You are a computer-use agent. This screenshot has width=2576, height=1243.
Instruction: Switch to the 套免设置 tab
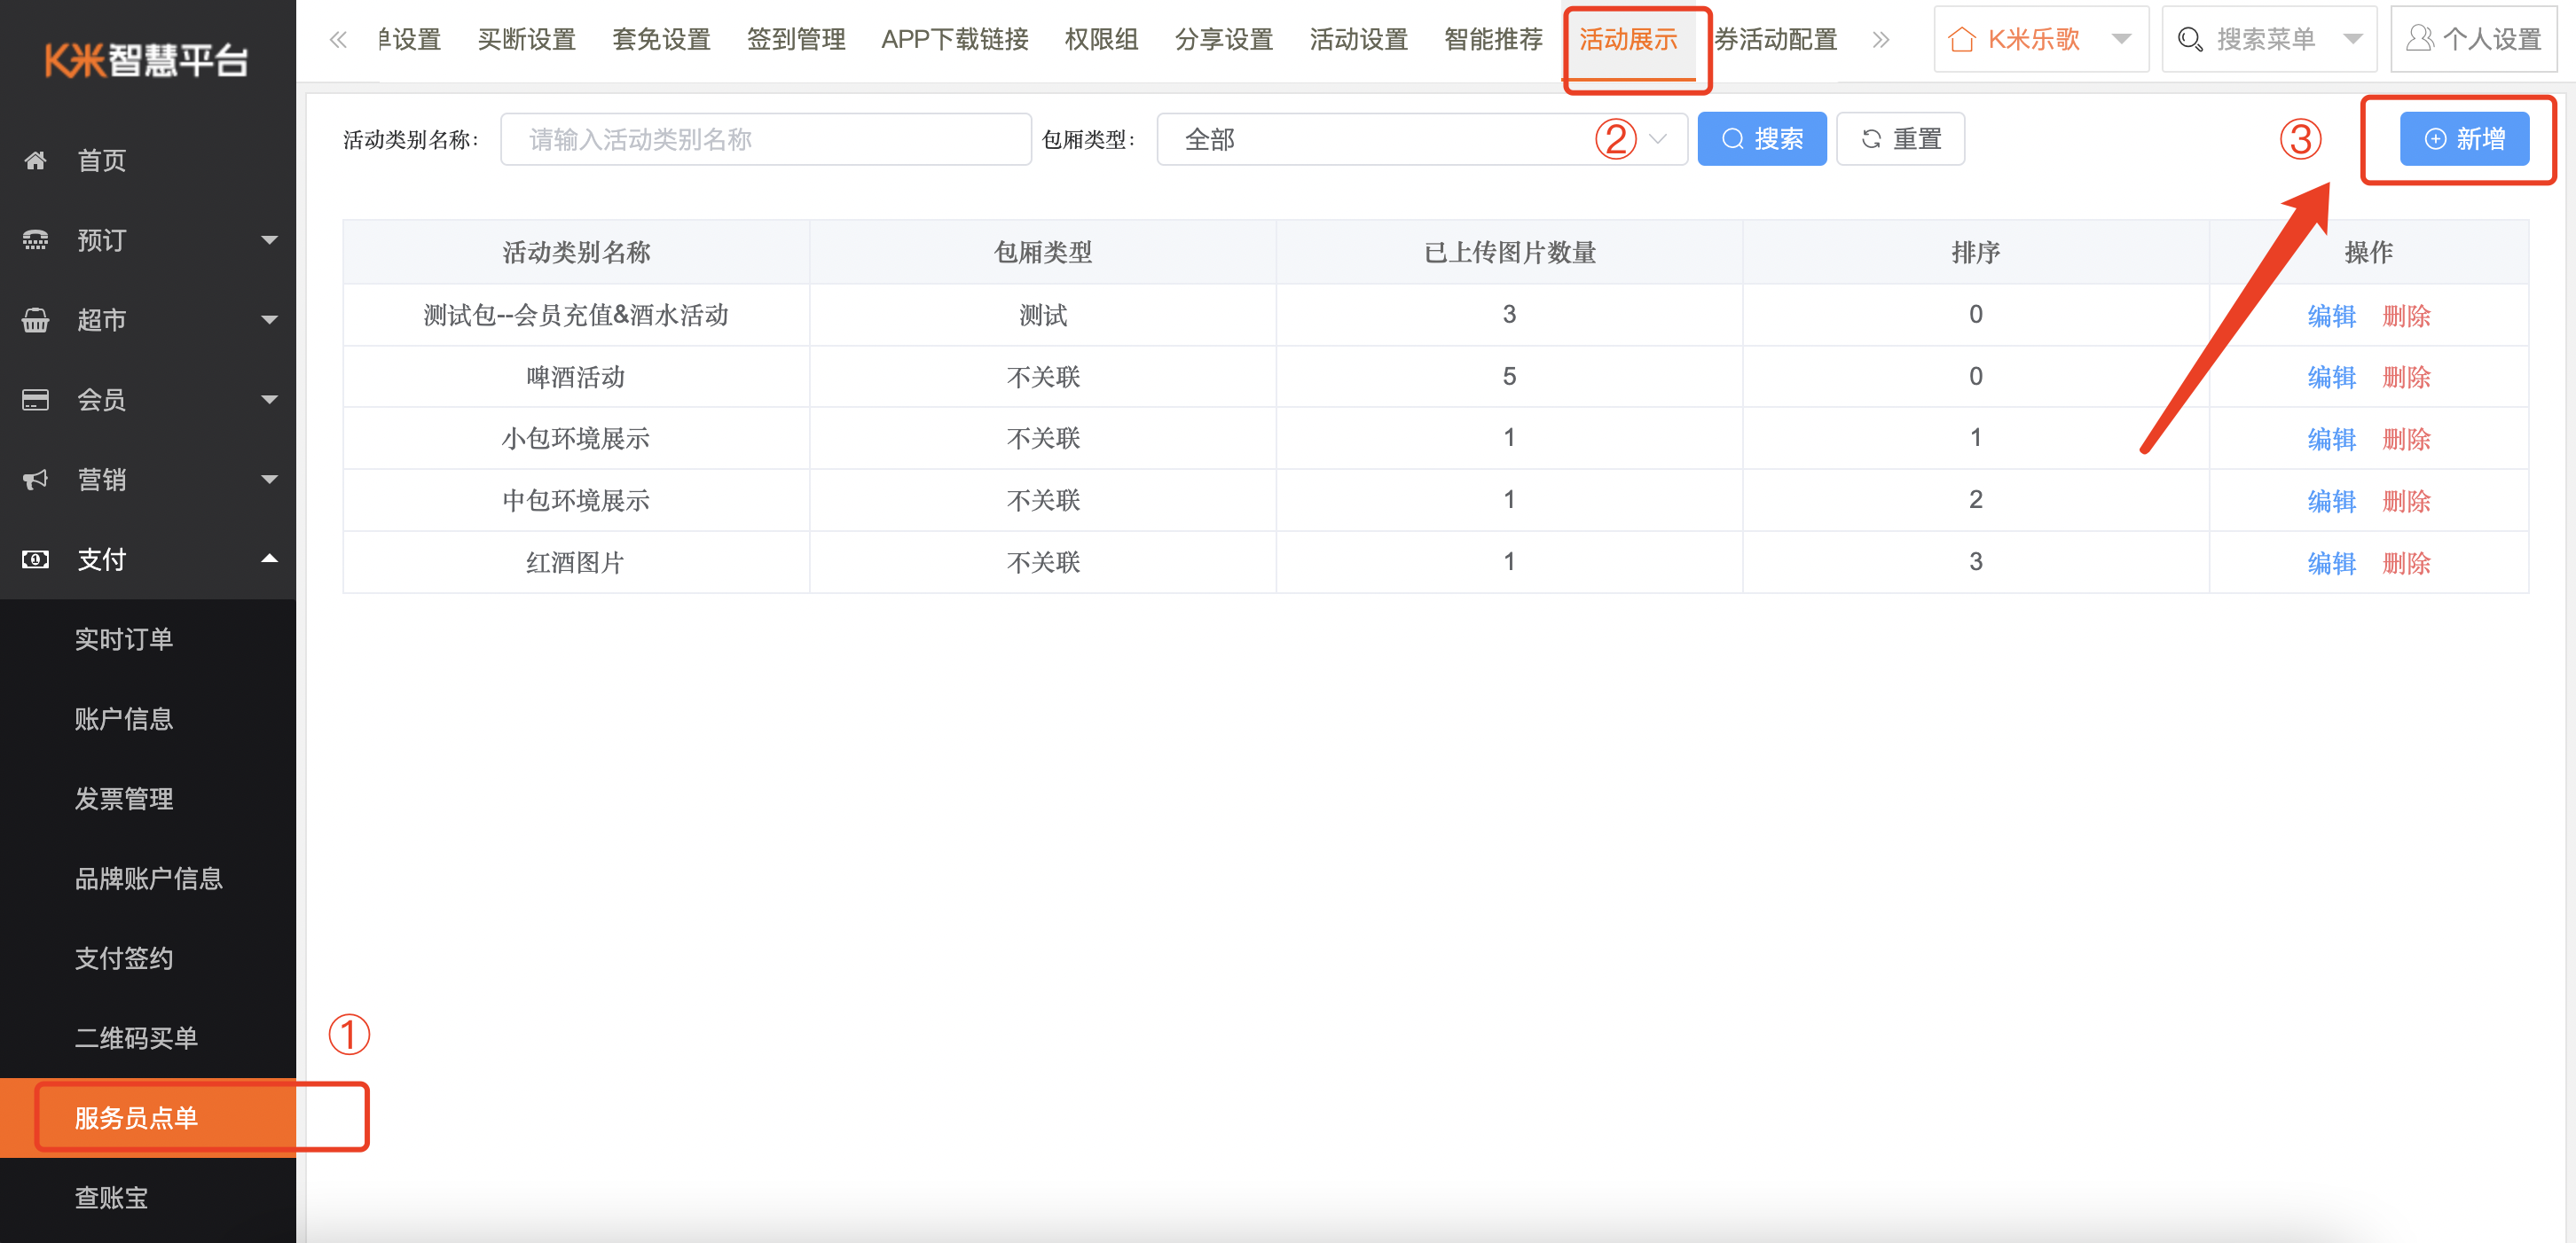[x=661, y=39]
